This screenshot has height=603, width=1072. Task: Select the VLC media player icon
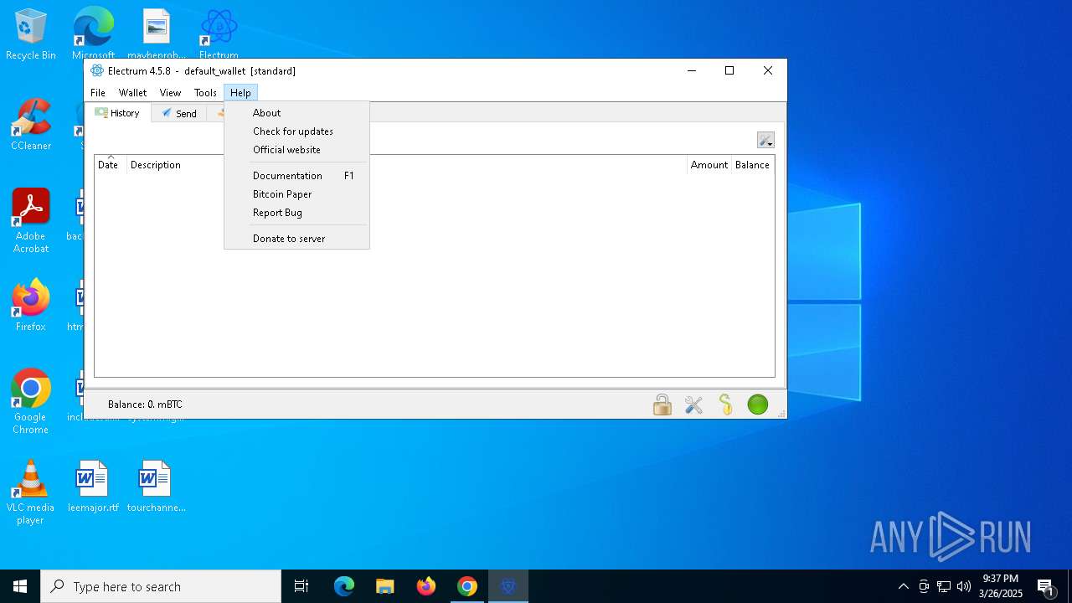31,492
